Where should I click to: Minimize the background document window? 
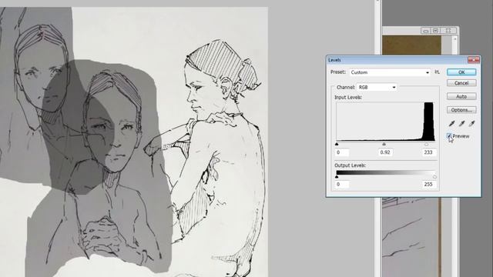(426, 31)
